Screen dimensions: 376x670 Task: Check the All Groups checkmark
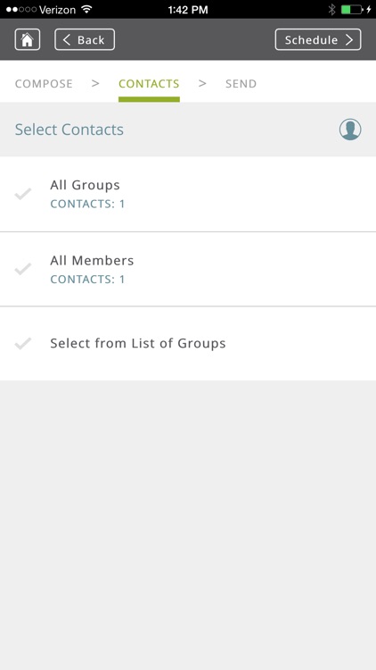click(22, 194)
